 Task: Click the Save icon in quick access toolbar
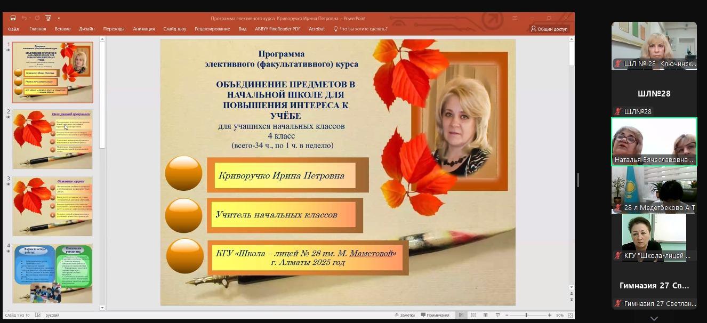click(x=13, y=18)
